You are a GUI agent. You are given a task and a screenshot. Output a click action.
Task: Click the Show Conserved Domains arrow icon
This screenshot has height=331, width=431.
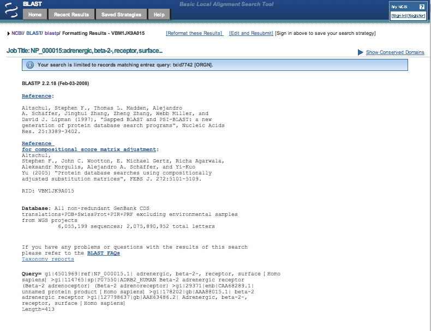tap(360, 52)
